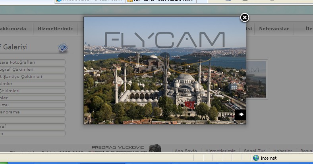Image resolution: width=313 pixels, height=164 pixels.
Task: Click the photo gallery icon beside Galerisi
Action: click(63, 48)
